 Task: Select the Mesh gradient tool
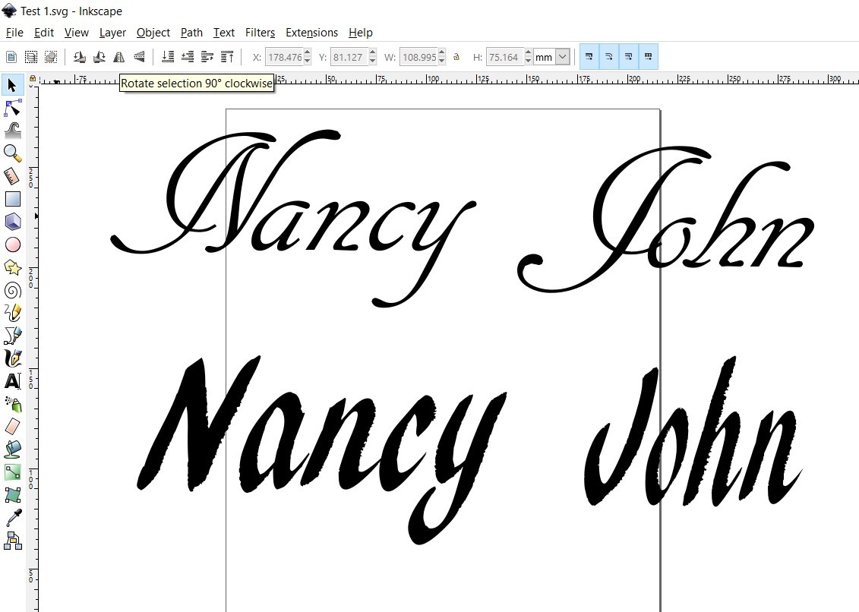click(13, 495)
